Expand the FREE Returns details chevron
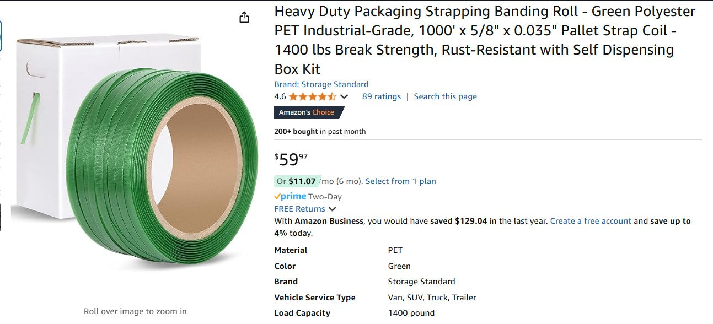This screenshot has height=324, width=713. point(332,209)
